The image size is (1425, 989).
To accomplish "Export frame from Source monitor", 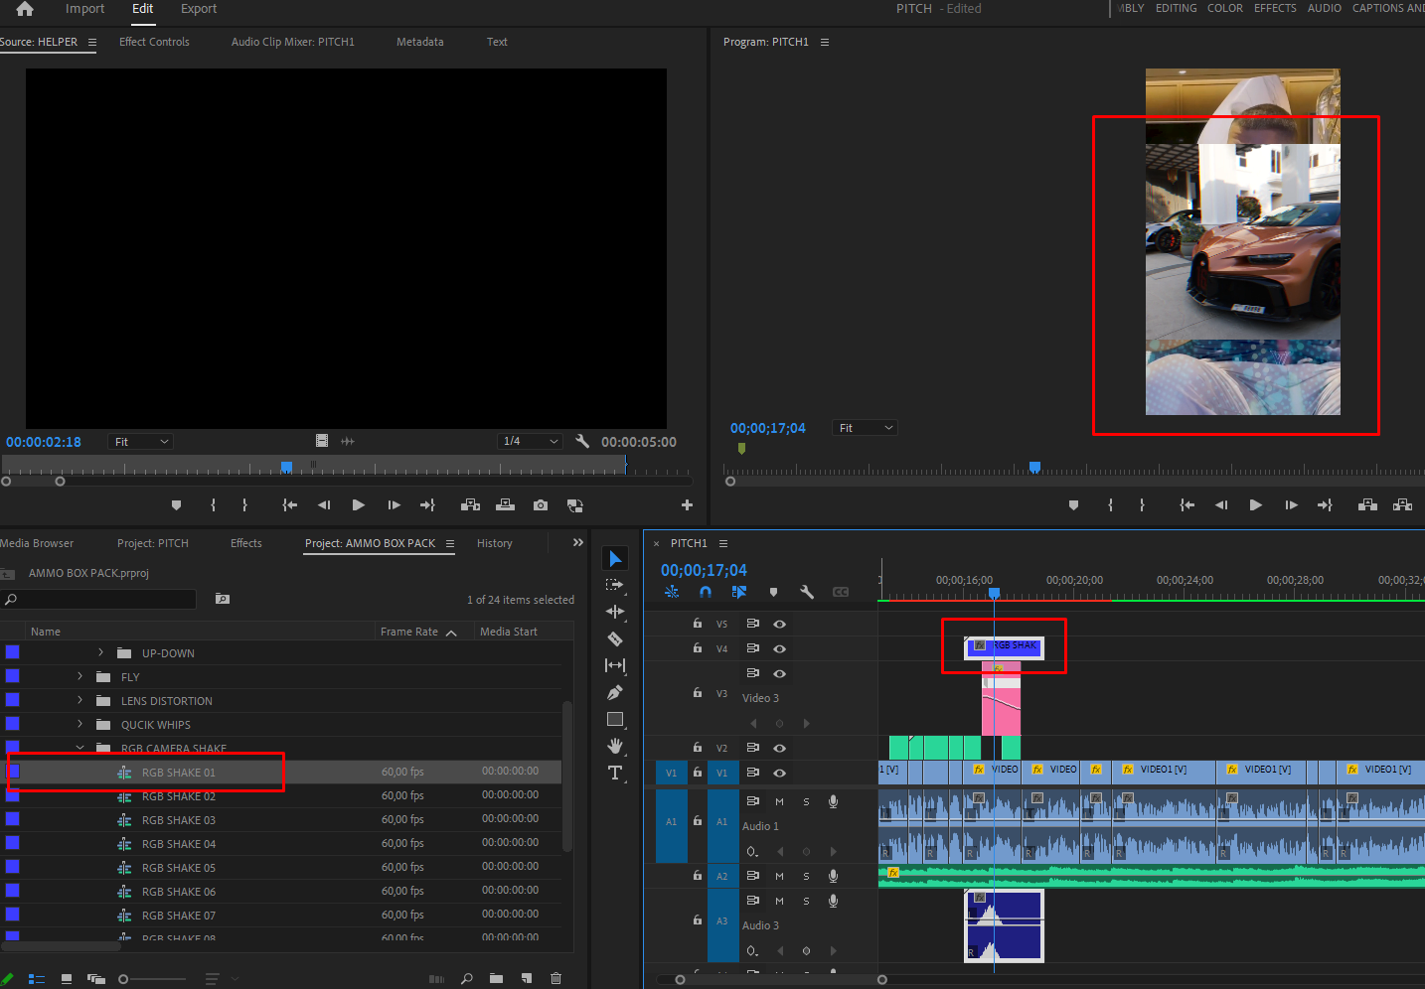I will 540,505.
